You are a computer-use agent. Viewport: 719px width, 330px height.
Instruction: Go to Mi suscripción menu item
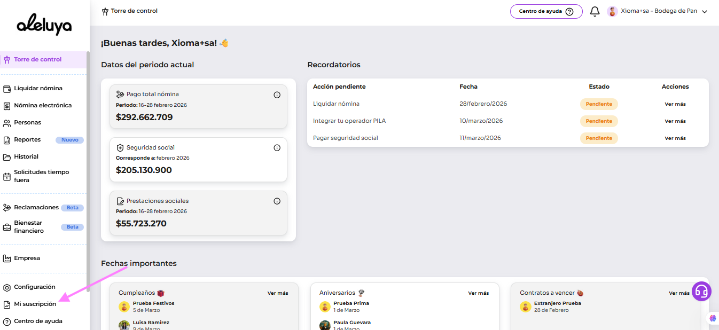[35, 304]
